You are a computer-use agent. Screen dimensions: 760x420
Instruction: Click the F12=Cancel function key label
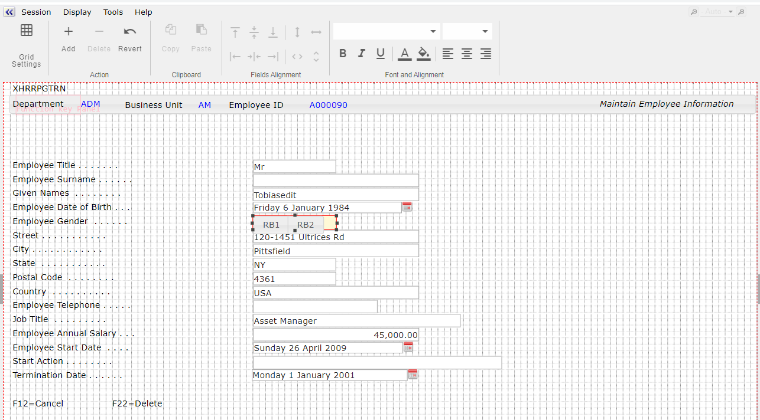coord(38,403)
